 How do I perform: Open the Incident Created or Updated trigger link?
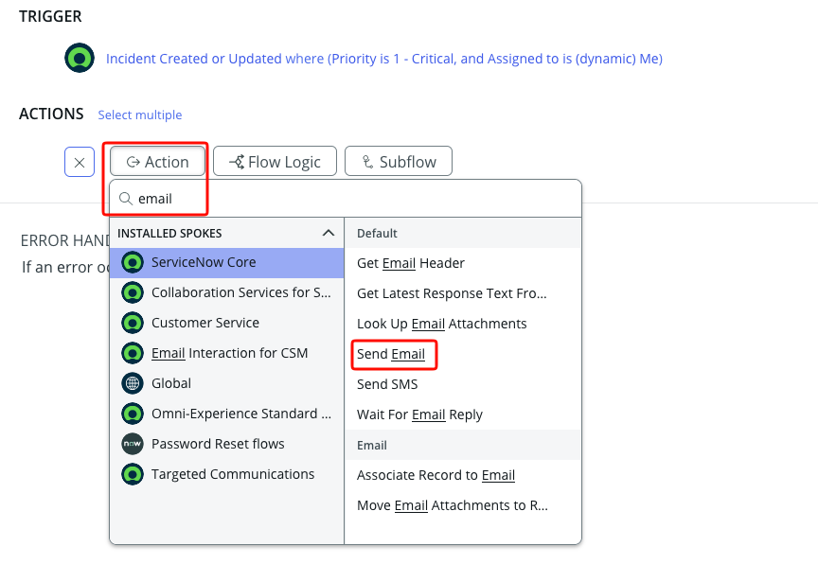point(383,59)
